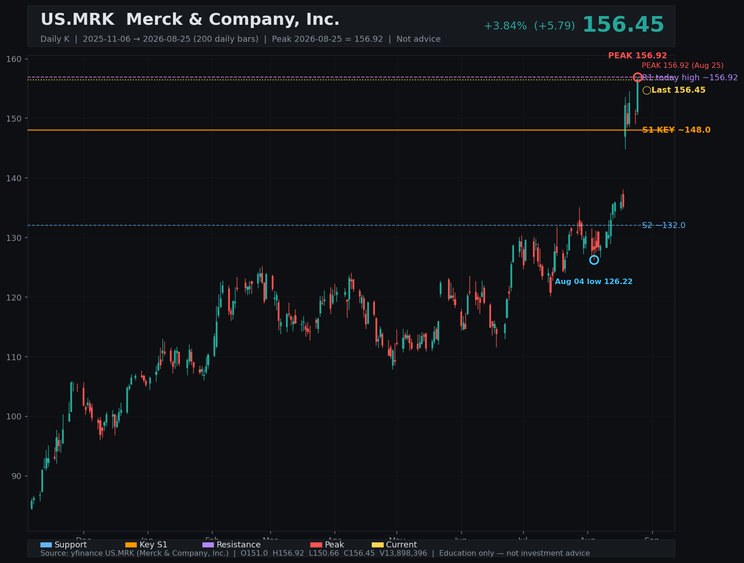The image size is (744, 563).
Task: Click the yellow Current legend swatch
Action: (x=377, y=545)
